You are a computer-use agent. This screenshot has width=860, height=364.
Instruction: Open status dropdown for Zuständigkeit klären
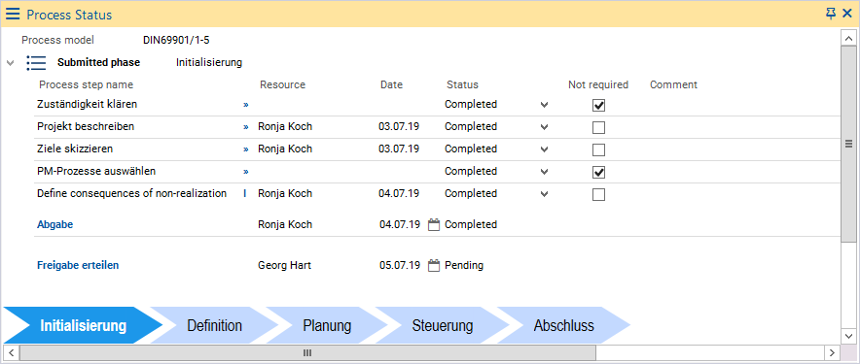pos(544,105)
